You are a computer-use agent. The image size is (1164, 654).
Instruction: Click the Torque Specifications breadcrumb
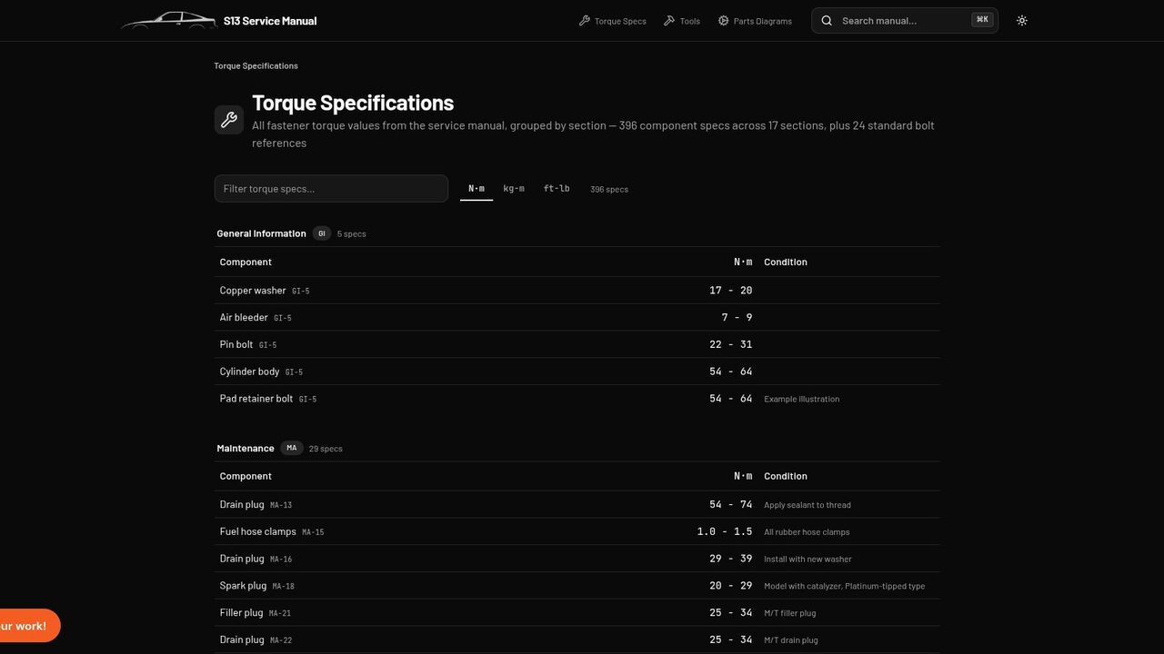click(x=256, y=66)
